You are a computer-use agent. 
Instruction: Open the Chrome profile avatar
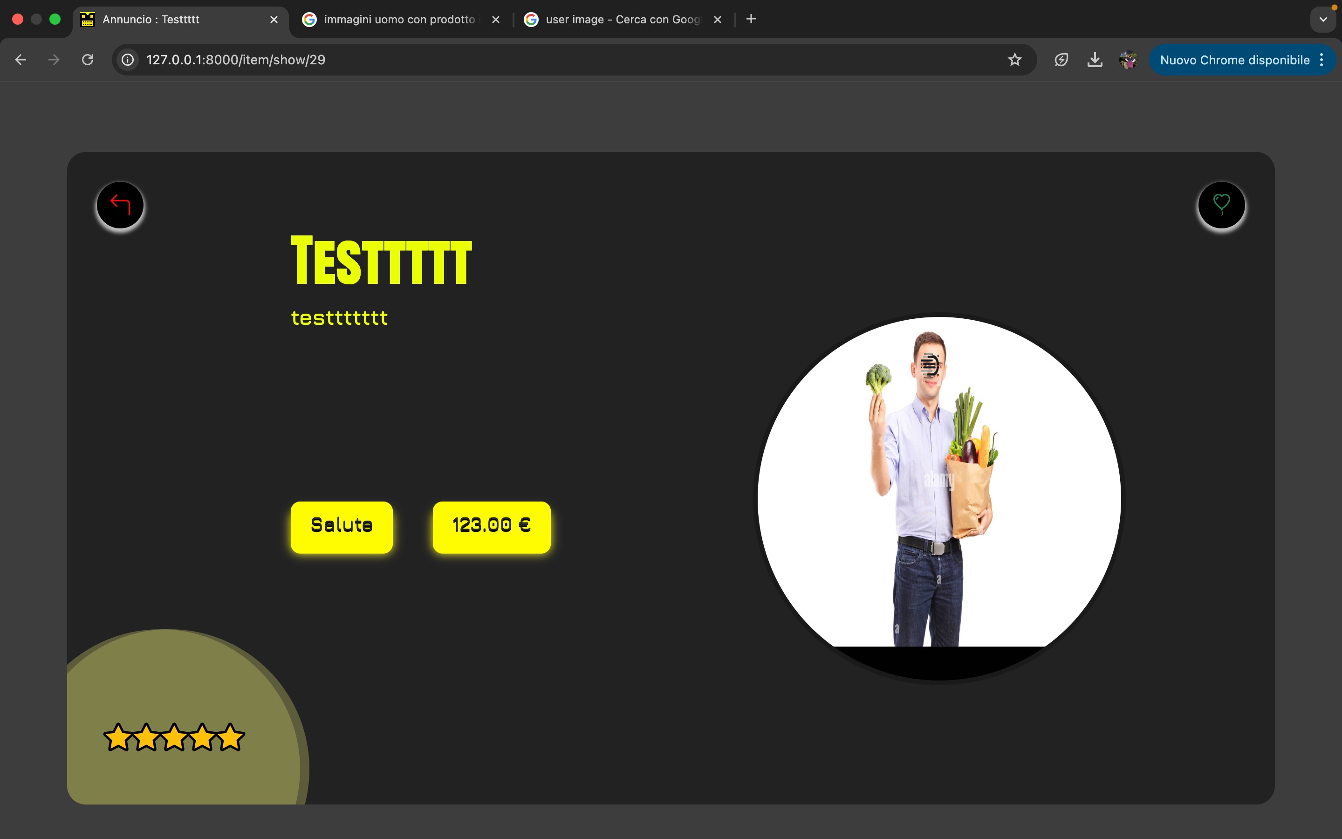pyautogui.click(x=1128, y=60)
